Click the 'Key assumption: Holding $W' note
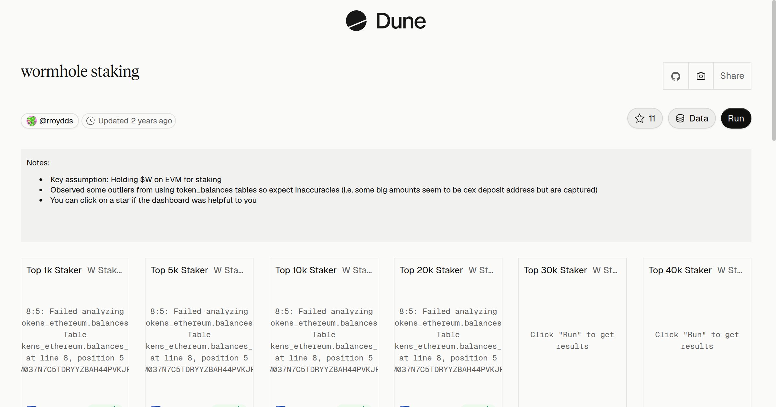 pos(136,180)
